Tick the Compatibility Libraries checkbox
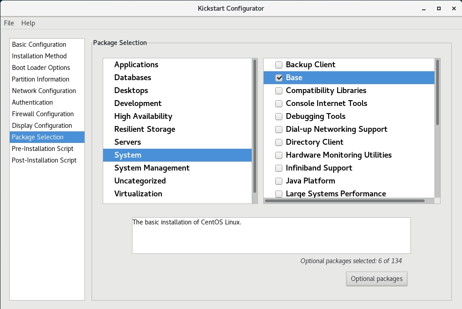The width and height of the screenshot is (462, 309). 279,91
